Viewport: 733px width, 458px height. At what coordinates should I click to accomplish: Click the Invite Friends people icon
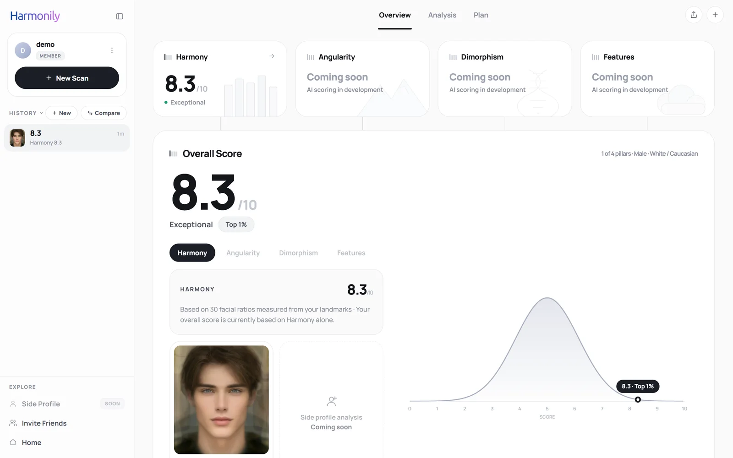click(13, 423)
